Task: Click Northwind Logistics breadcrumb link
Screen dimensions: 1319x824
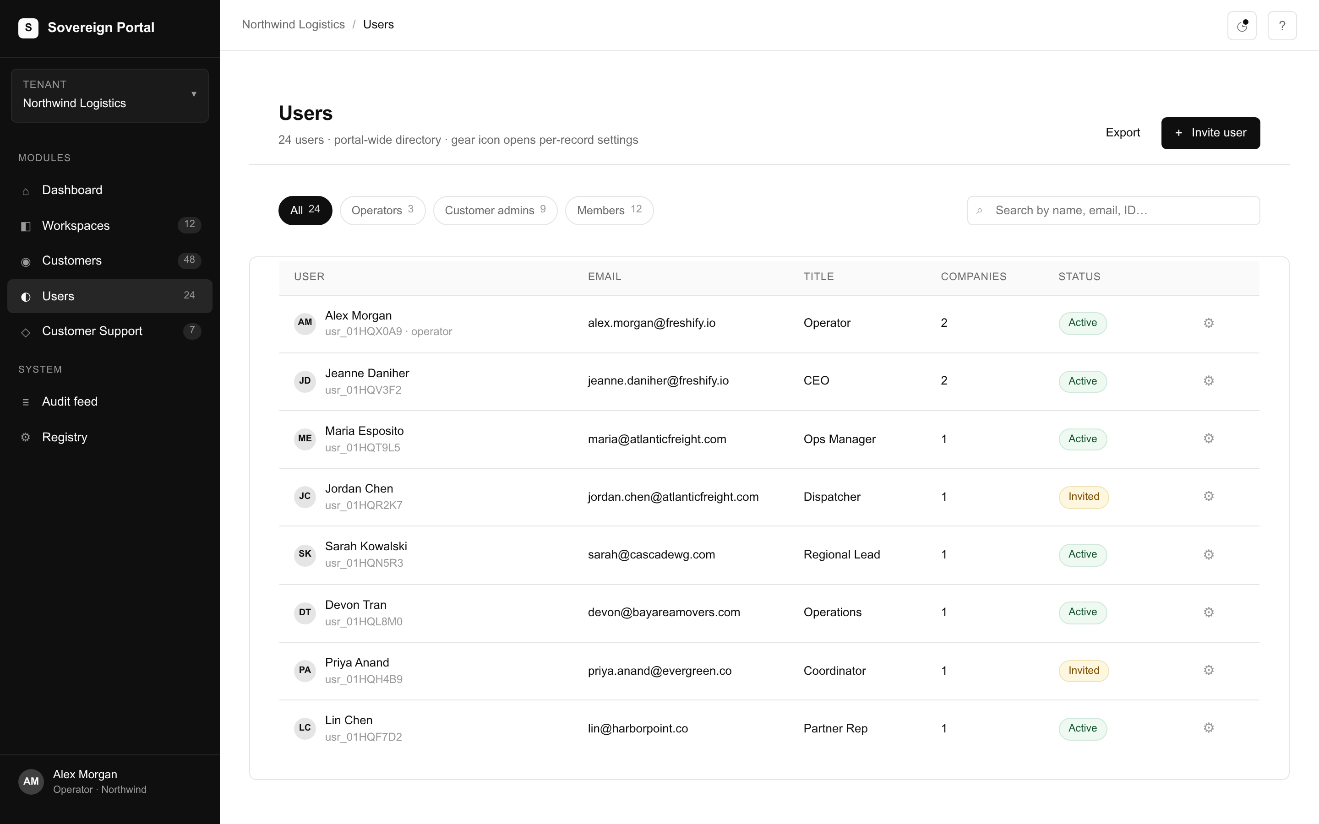Action: pyautogui.click(x=293, y=25)
